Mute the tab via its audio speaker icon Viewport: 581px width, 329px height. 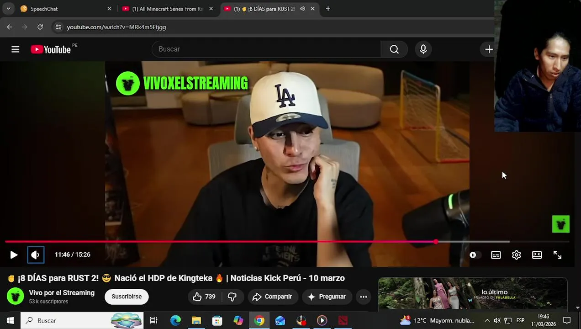click(x=302, y=9)
